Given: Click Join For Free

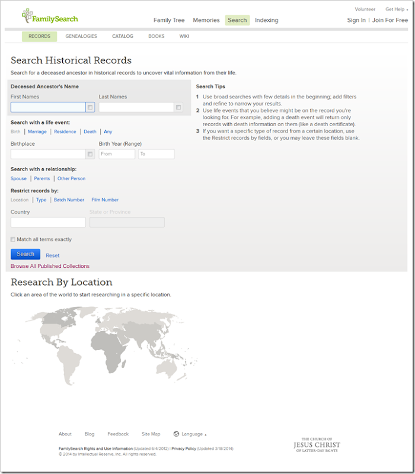Looking at the screenshot, I should [x=390, y=20].
